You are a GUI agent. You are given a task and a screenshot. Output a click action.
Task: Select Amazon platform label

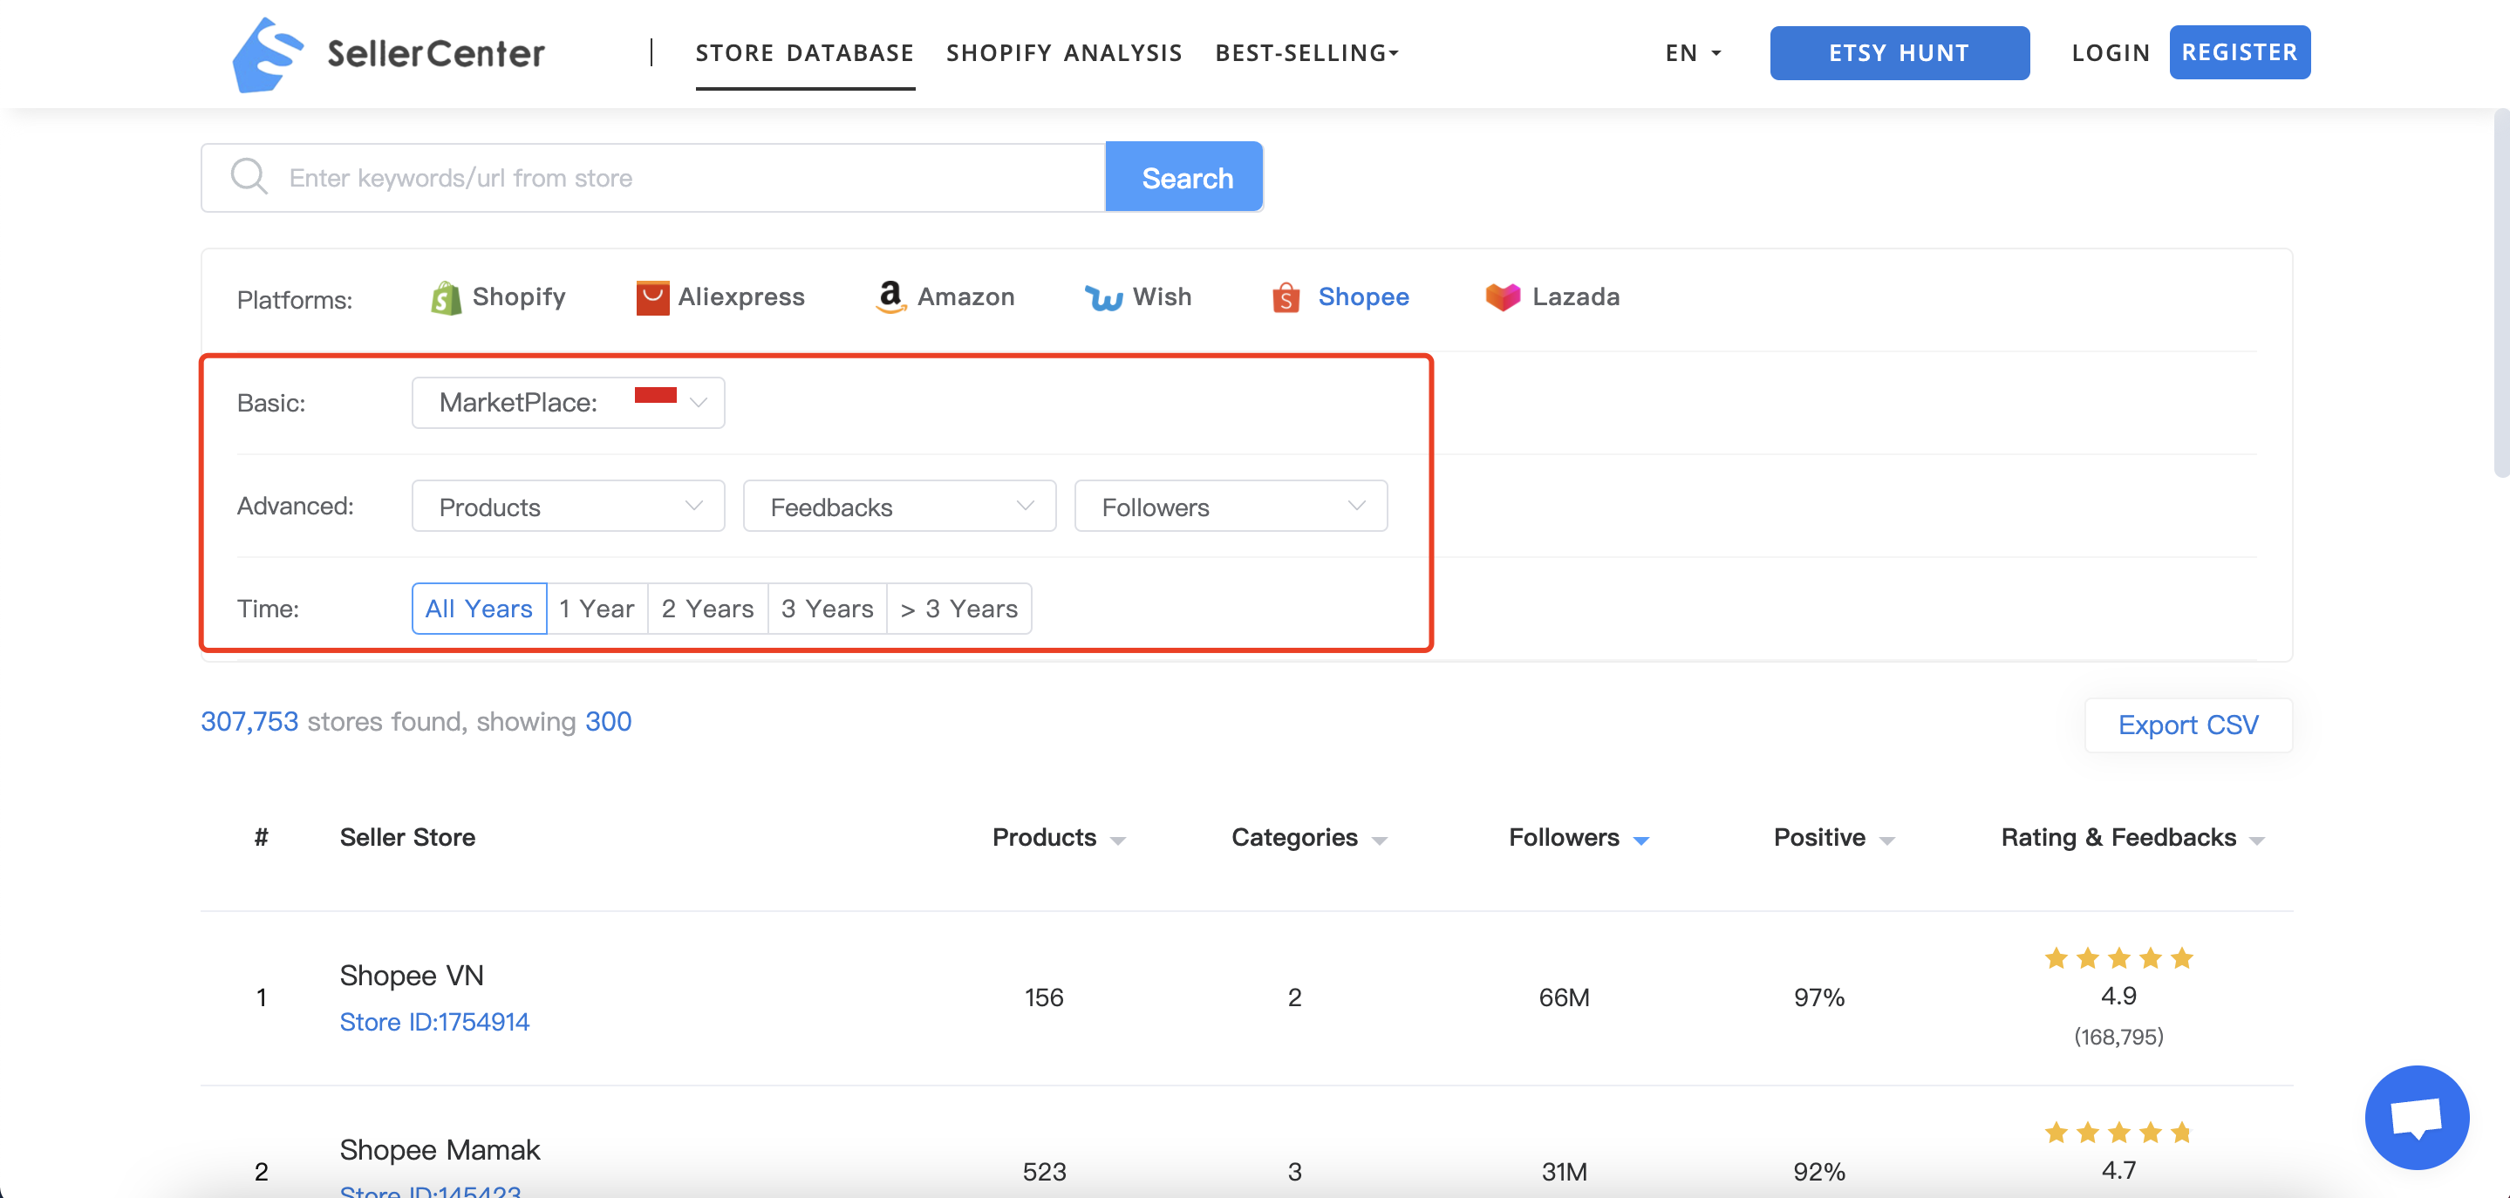(965, 297)
